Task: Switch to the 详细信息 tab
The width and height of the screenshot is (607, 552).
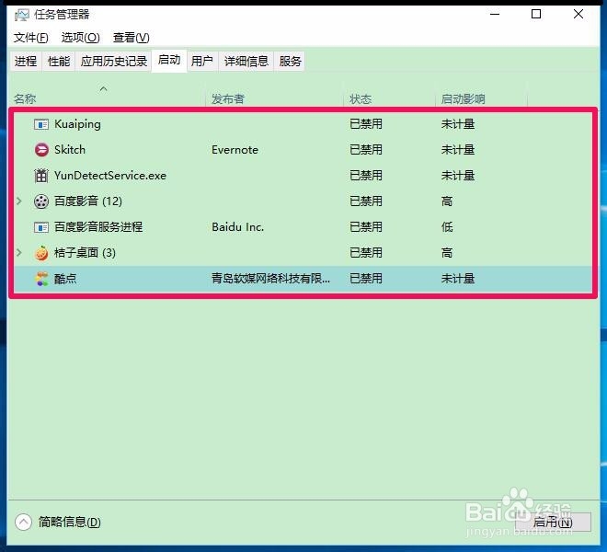Action: pos(246,62)
